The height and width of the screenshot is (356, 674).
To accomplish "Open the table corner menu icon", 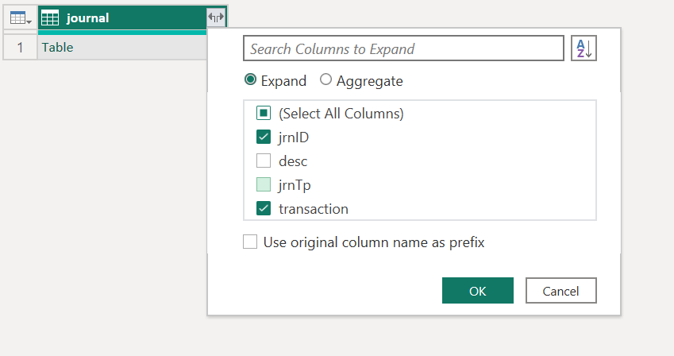I will tap(20, 17).
